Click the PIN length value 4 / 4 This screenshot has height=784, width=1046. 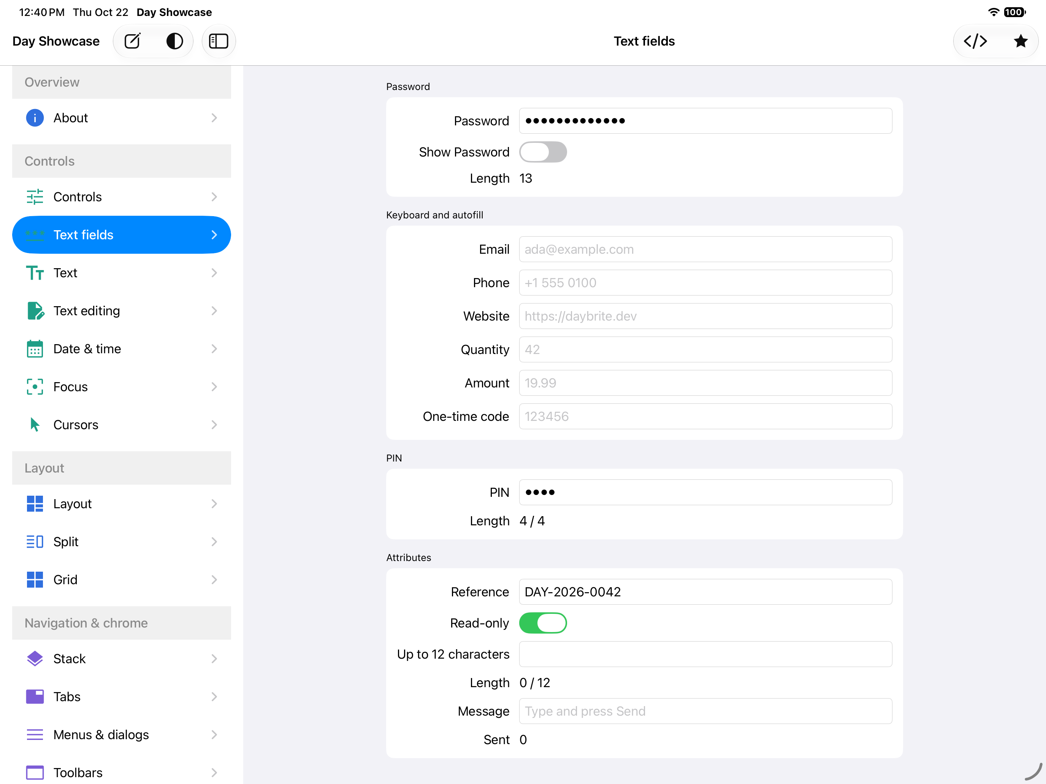532,521
